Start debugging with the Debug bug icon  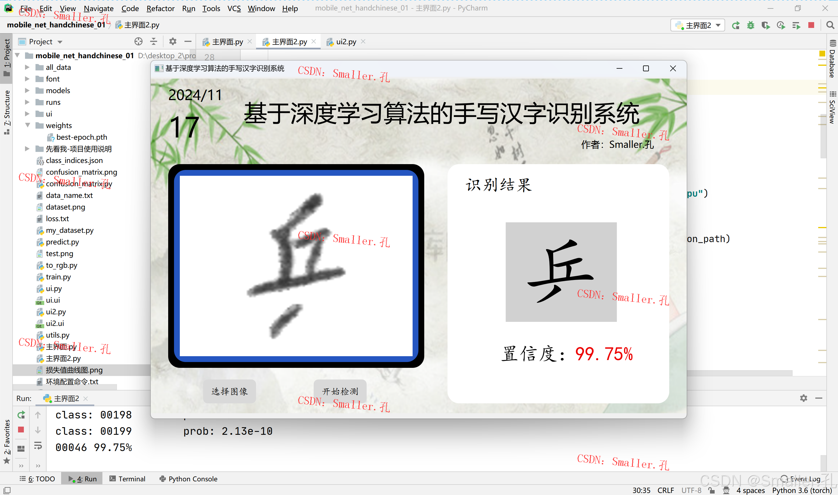point(751,25)
